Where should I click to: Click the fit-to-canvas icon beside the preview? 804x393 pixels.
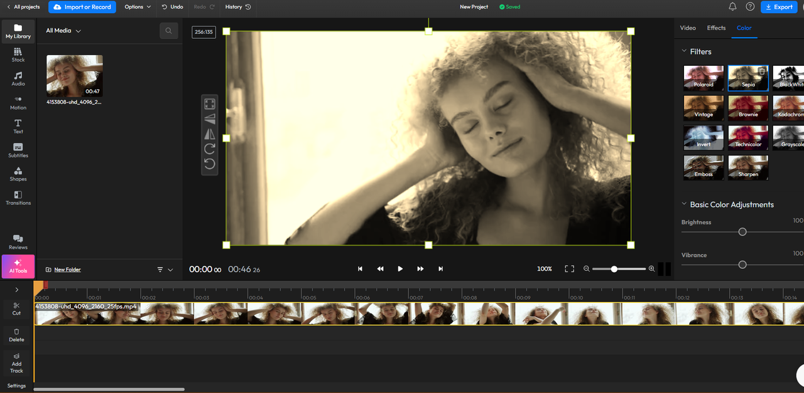[x=210, y=104]
